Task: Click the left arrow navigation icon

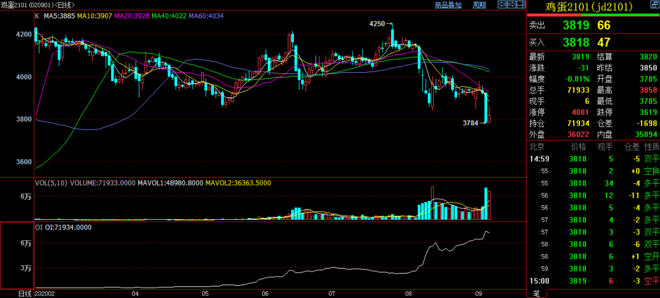Action: point(502,5)
